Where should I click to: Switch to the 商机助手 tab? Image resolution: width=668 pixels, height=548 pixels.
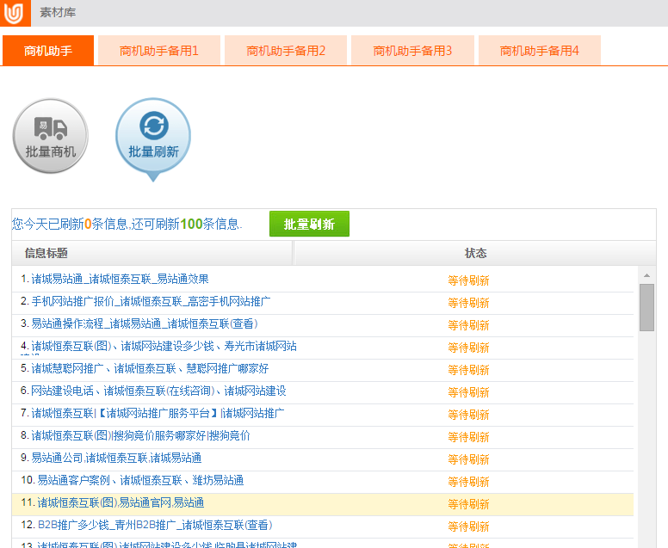tap(48, 51)
